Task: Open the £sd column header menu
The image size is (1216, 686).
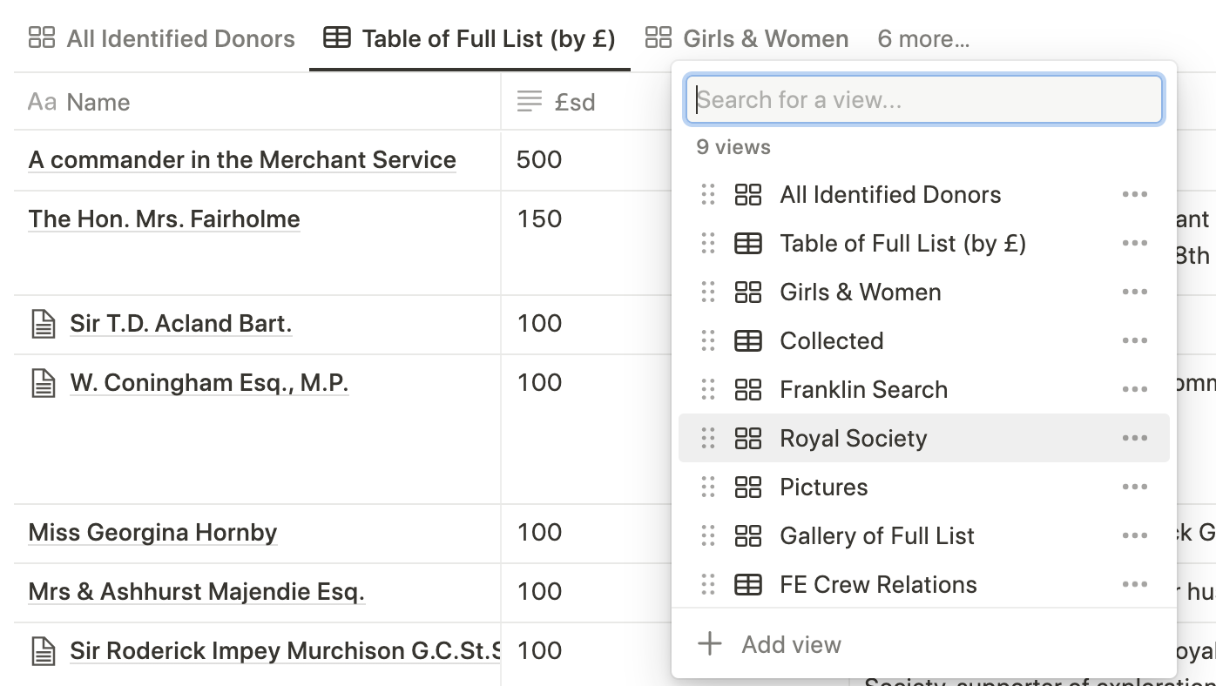Action: coord(574,102)
